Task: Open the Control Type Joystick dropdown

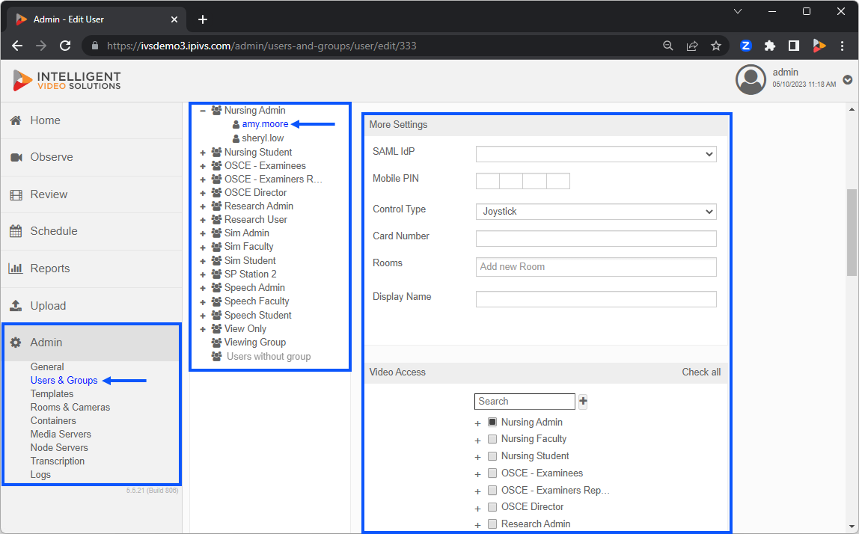Action: click(596, 212)
